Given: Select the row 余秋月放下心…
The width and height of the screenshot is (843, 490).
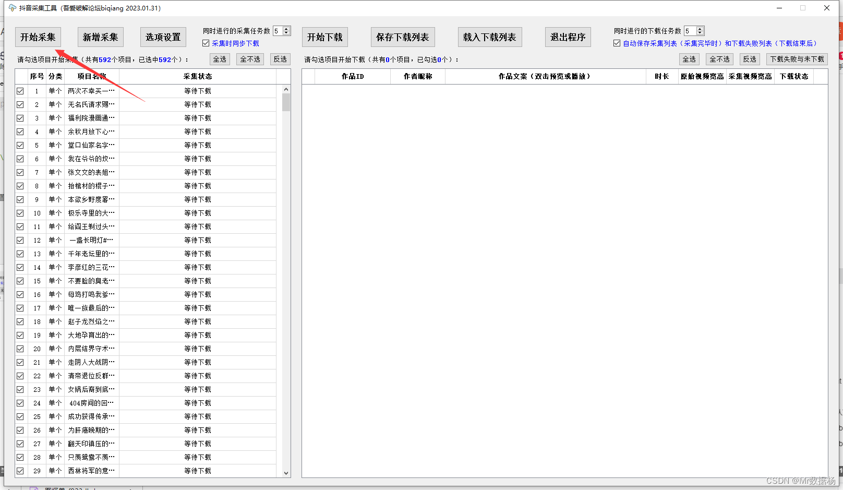Looking at the screenshot, I should pos(146,132).
